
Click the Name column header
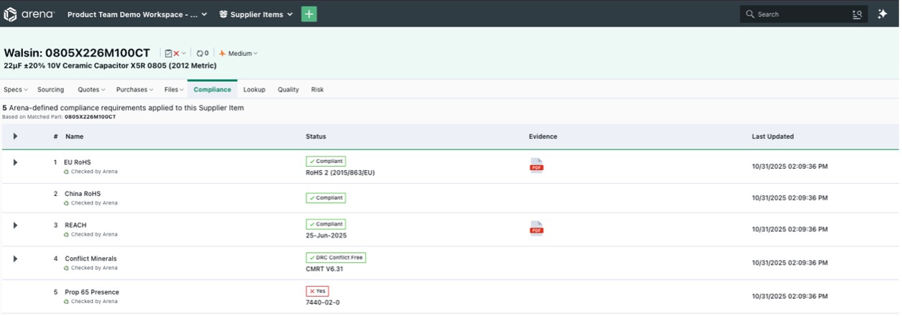(x=74, y=136)
